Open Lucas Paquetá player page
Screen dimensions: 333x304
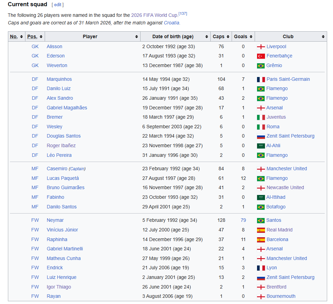(63, 178)
